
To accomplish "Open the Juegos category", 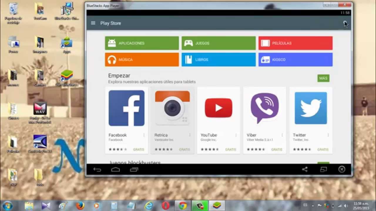I will click(x=219, y=43).
